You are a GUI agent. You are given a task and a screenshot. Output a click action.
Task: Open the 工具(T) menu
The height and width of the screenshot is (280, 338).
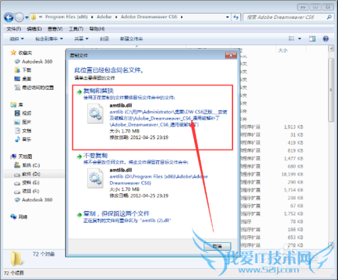coord(76,29)
